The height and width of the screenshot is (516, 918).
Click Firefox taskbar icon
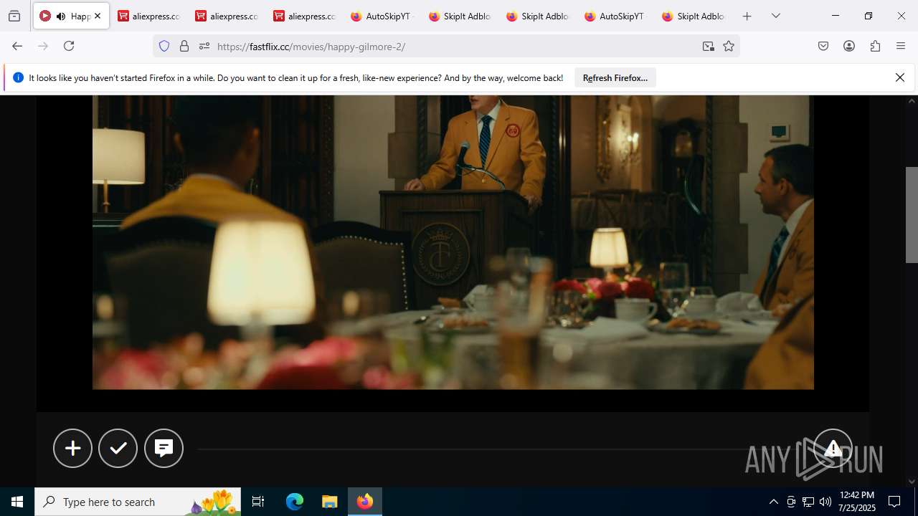point(365,502)
